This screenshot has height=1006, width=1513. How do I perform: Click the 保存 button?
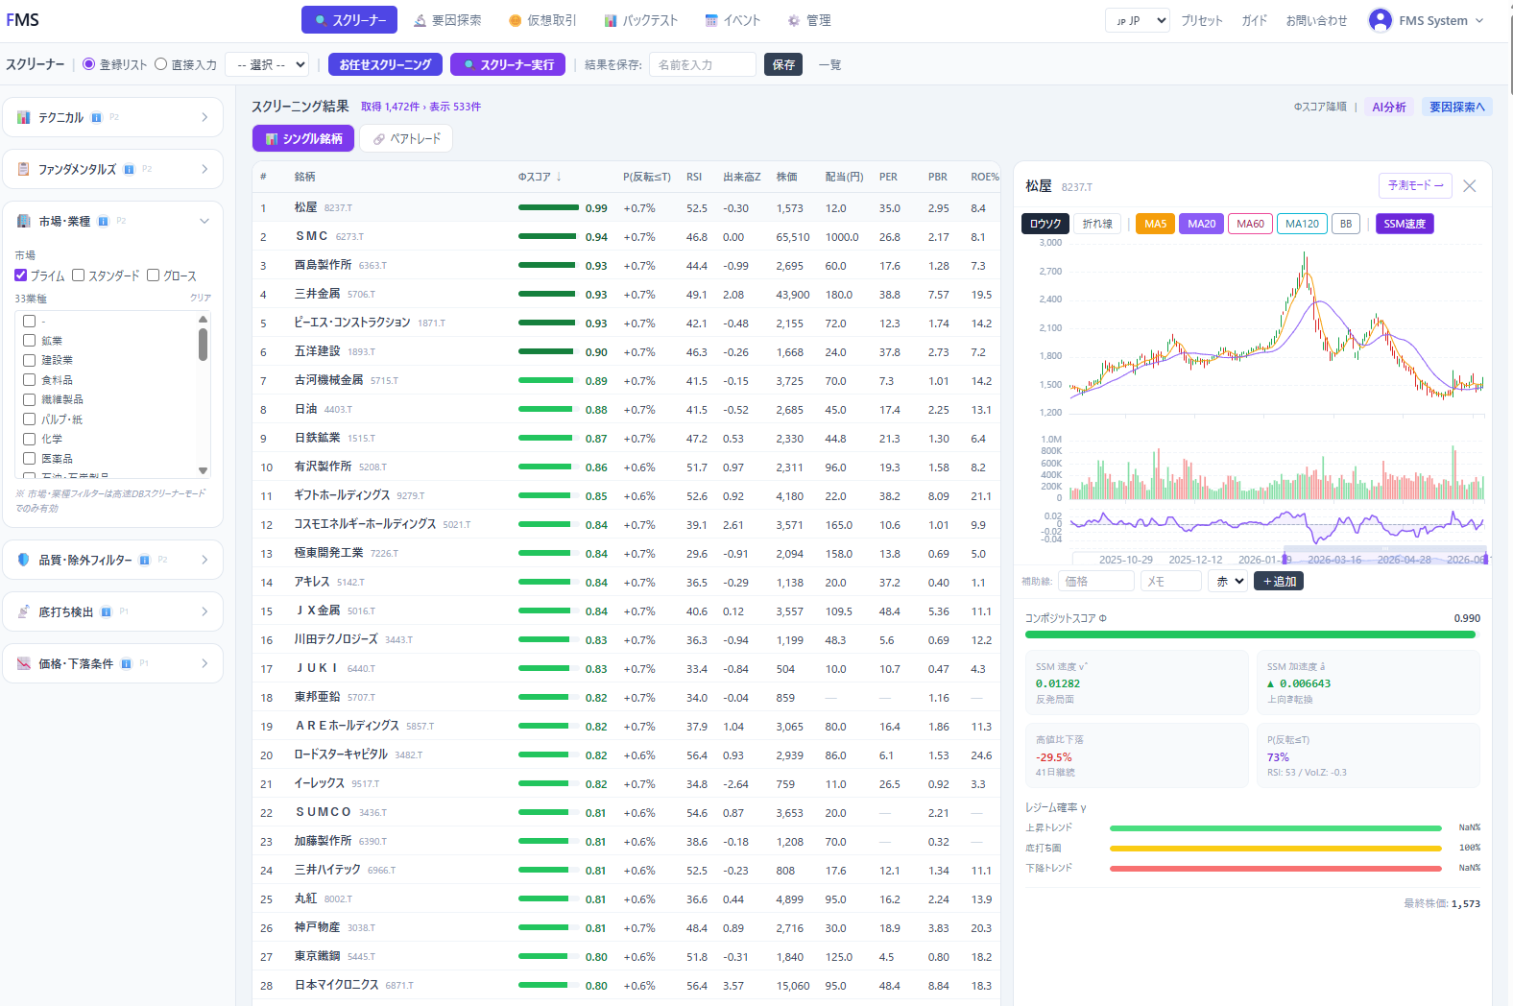(783, 64)
